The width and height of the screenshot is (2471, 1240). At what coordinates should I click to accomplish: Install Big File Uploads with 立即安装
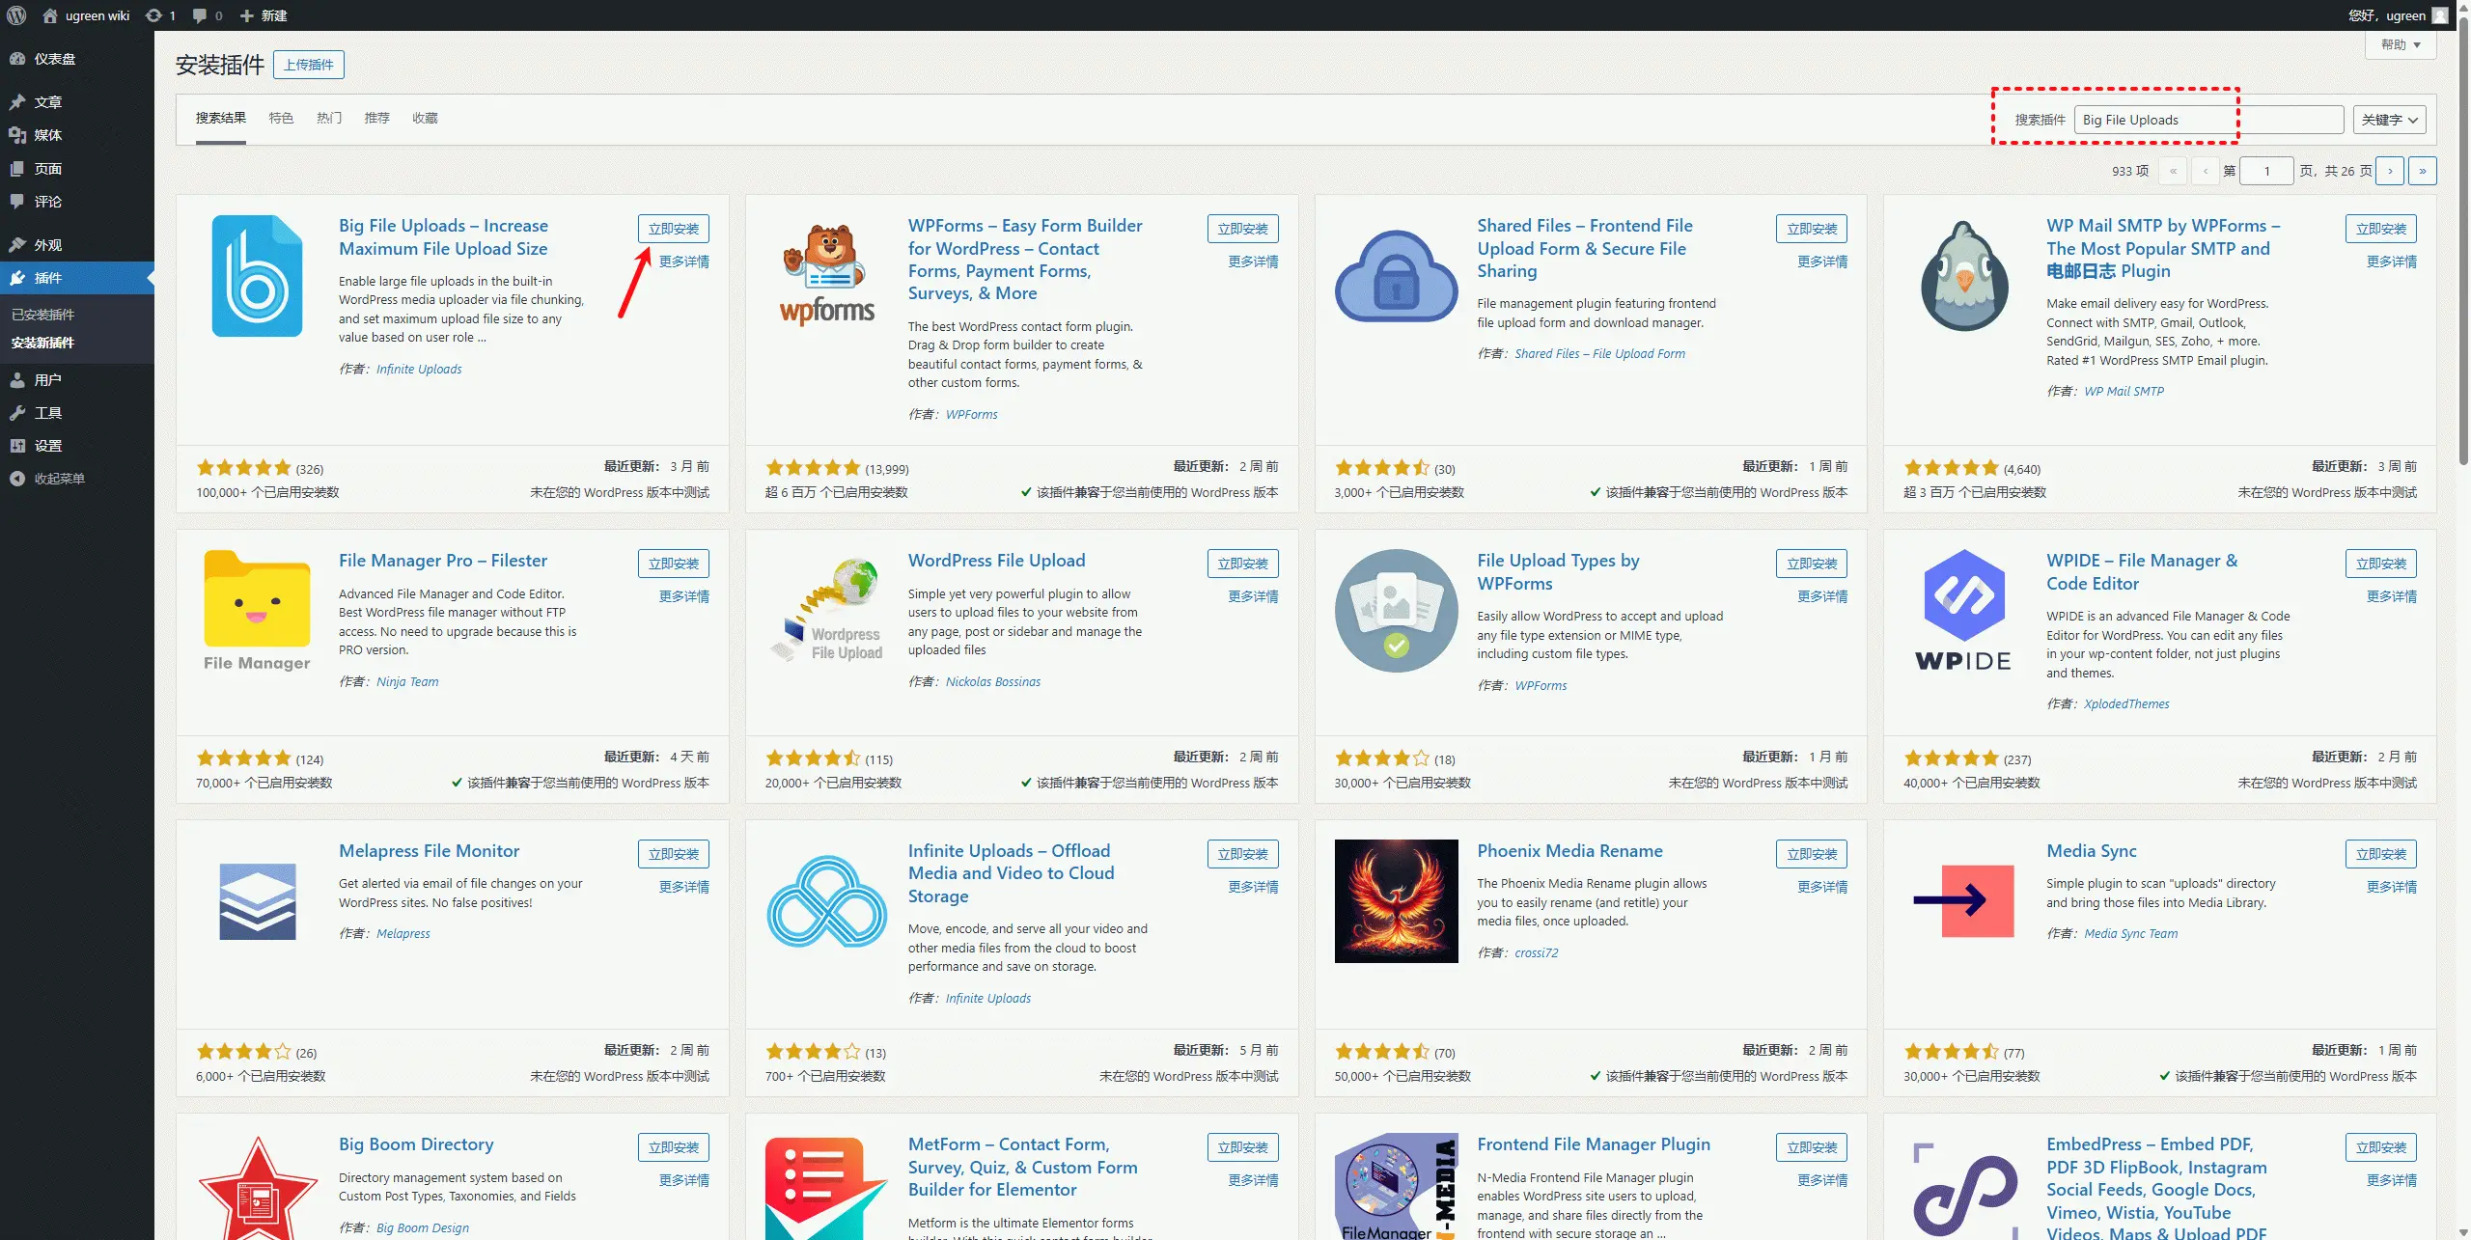[x=673, y=229]
